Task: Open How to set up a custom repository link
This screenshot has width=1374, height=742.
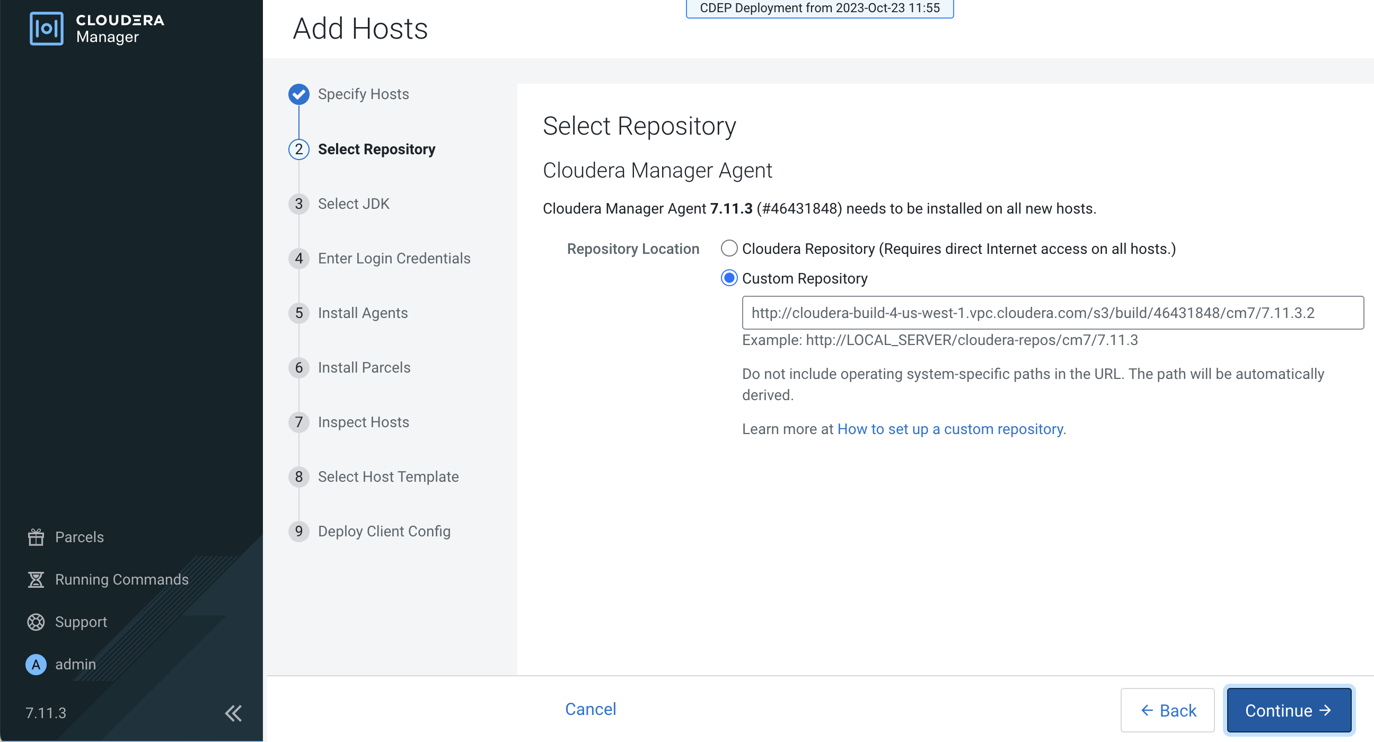Action: pos(950,429)
